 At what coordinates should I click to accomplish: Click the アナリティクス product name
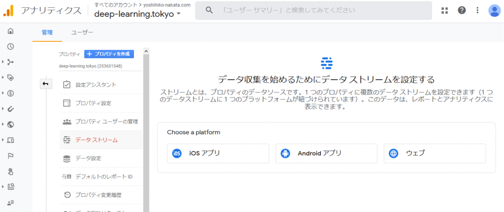[51, 11]
